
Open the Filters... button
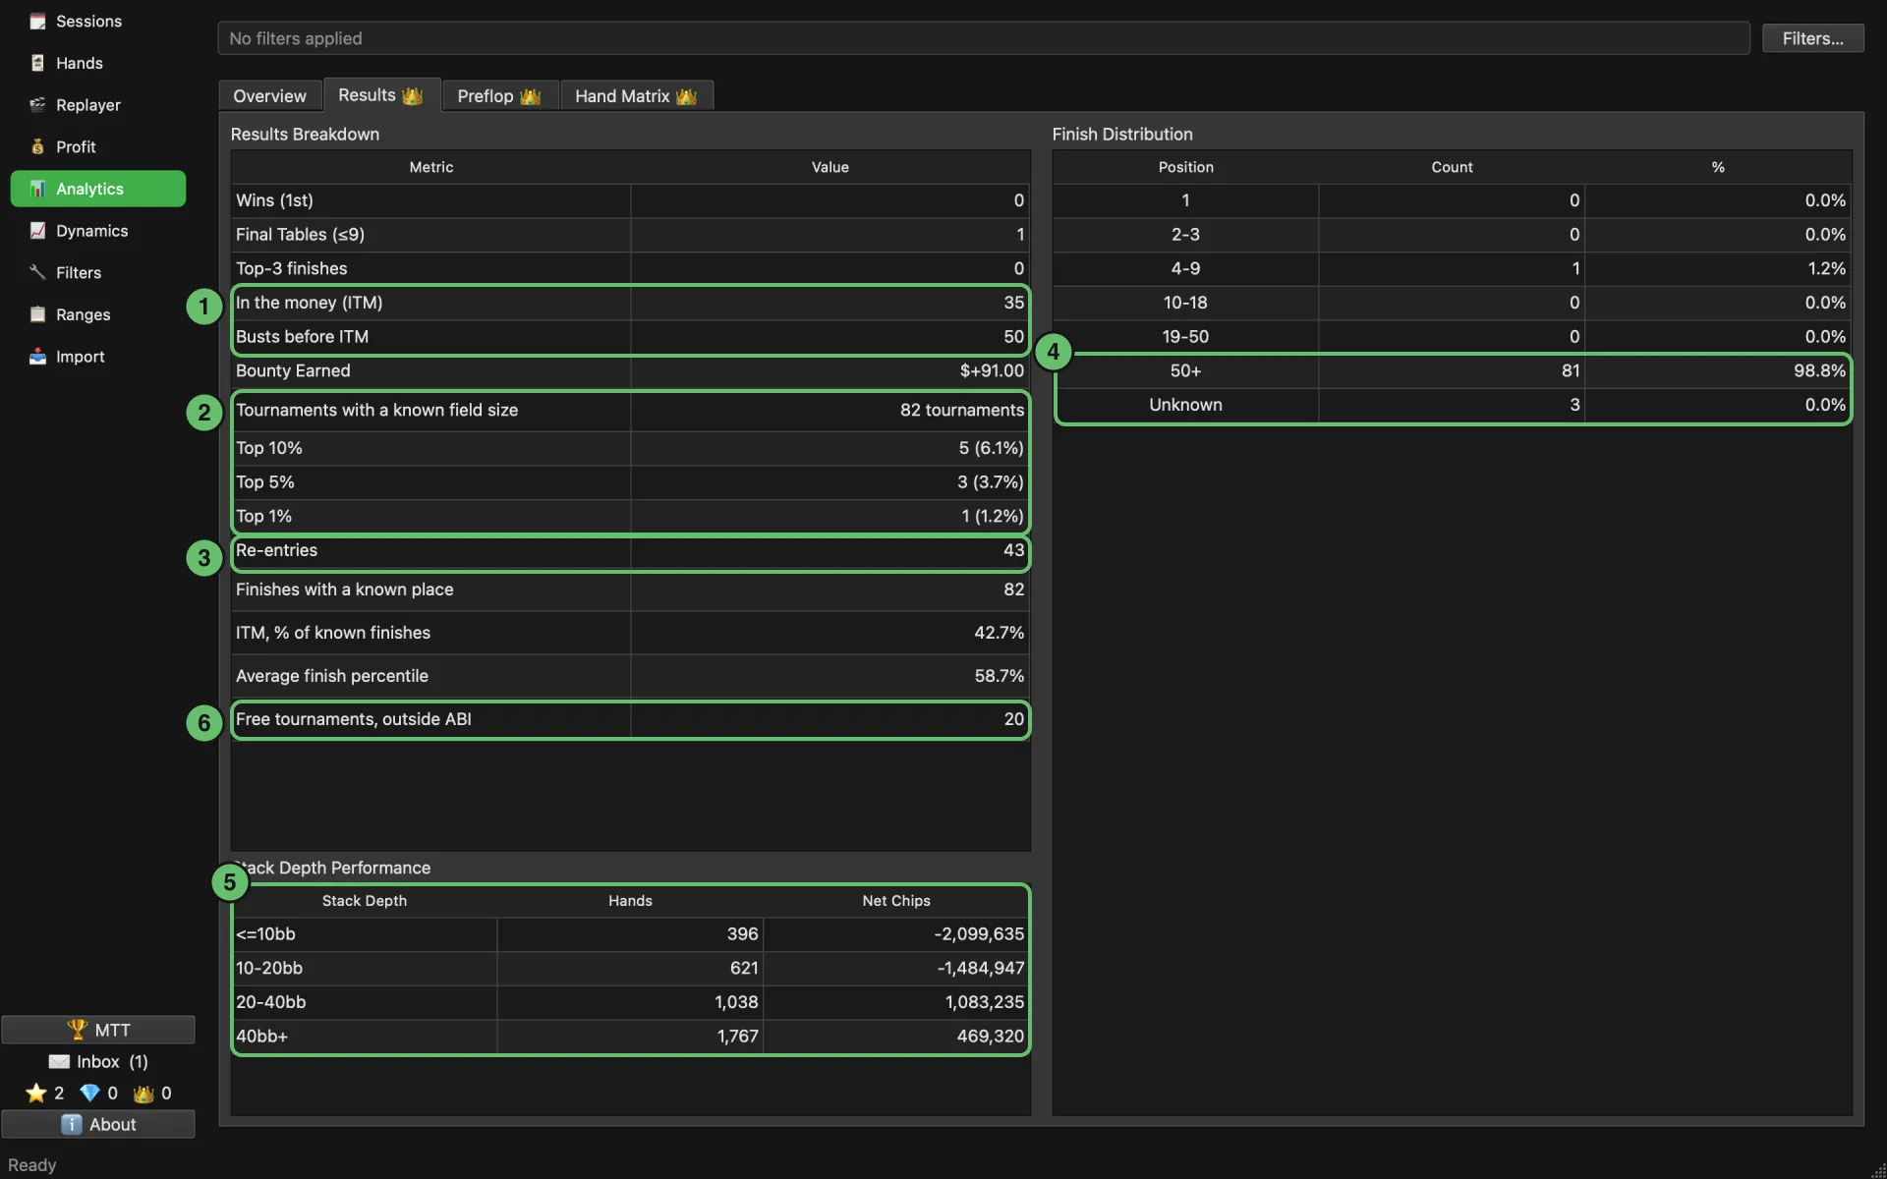tap(1812, 38)
